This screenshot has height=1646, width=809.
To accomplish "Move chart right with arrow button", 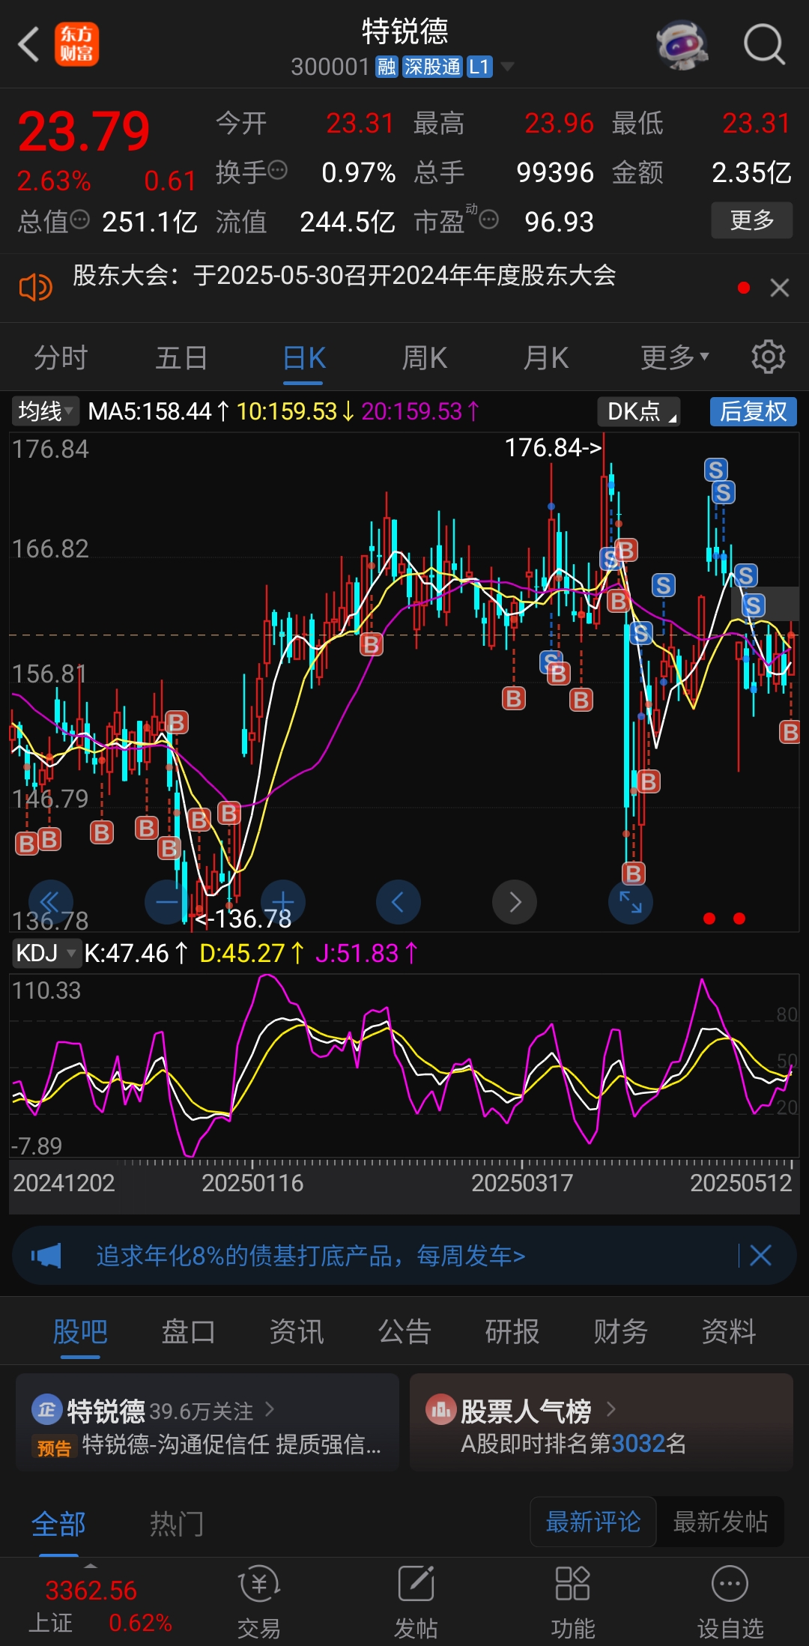I will [x=515, y=901].
